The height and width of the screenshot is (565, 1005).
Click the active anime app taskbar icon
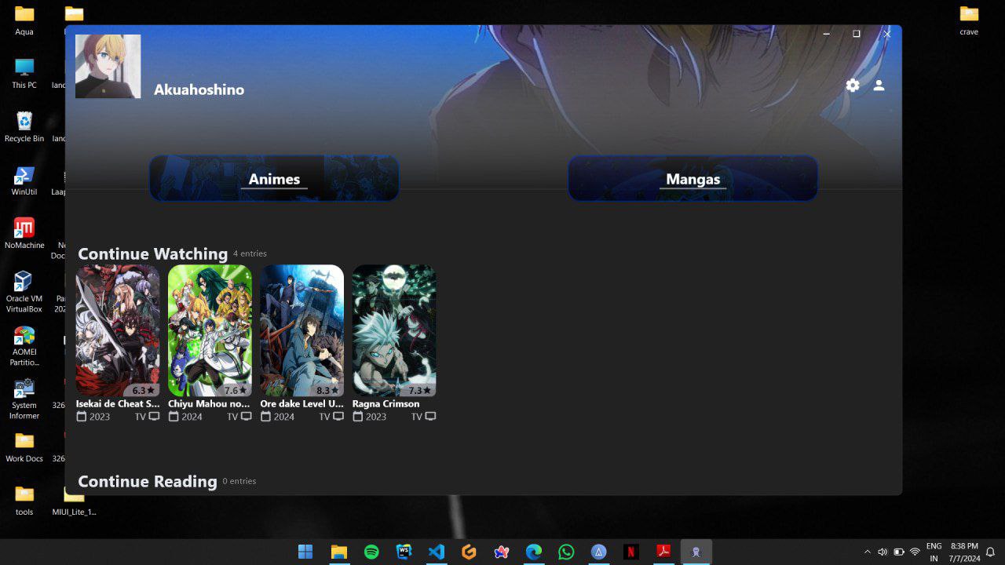[x=696, y=552]
